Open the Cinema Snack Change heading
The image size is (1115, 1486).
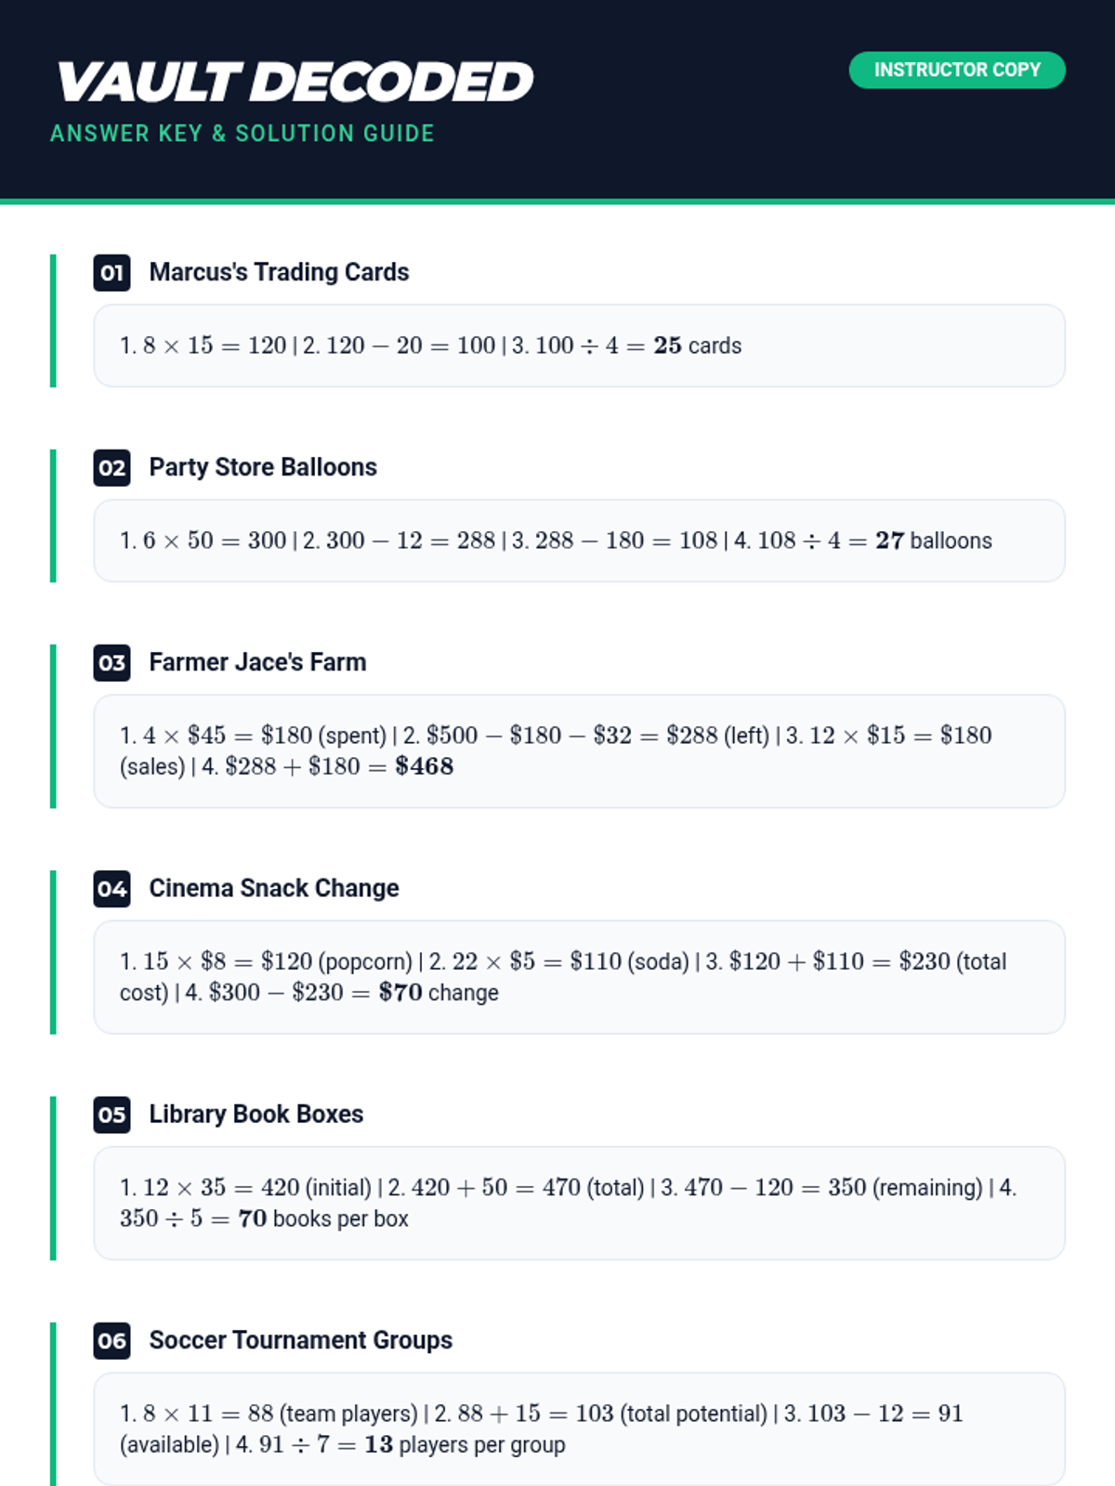tap(274, 889)
